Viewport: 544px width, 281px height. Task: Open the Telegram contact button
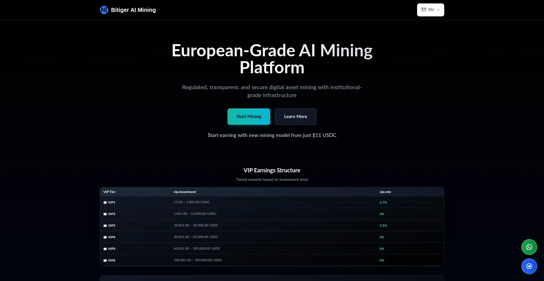pos(529,266)
